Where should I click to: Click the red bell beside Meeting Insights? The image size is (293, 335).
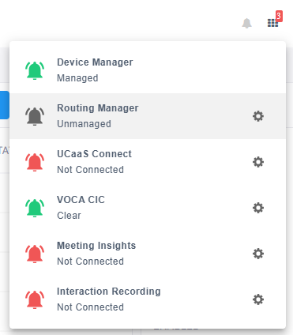pos(35,254)
